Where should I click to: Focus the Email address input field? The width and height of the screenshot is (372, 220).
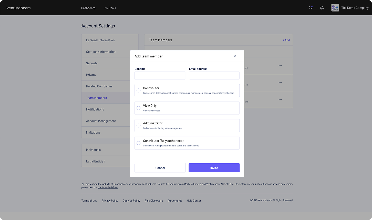(214, 75)
